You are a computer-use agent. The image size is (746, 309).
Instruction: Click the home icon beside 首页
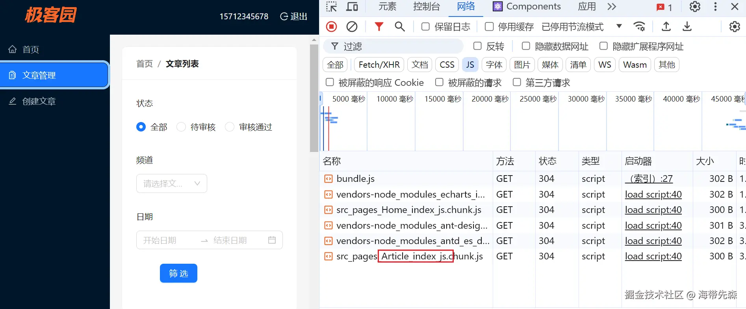pyautogui.click(x=13, y=49)
